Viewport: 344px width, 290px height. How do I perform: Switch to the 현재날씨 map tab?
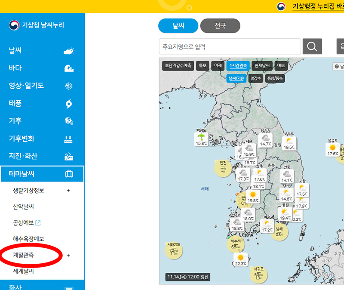262,66
